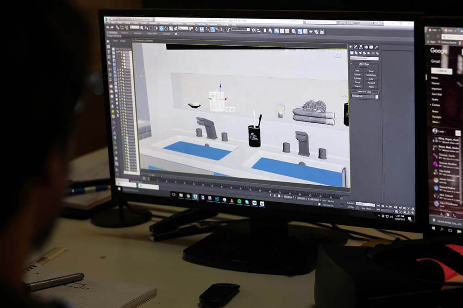Screen dimensions: 463x308
Task: Click the Windows Start button
Action: pyautogui.click(x=120, y=189)
